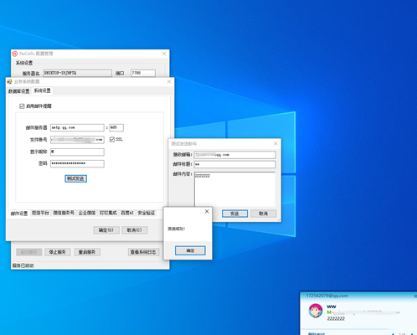Click the disabled 启动服务 button
Image resolution: width=417 pixels, height=335 pixels.
pyautogui.click(x=29, y=252)
